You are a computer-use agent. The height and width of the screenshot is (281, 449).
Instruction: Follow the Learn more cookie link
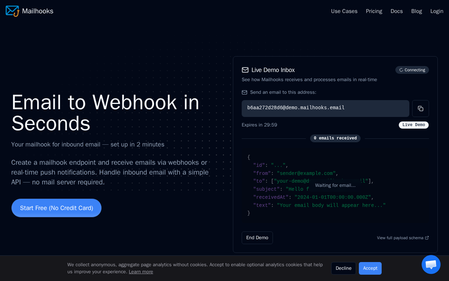click(141, 272)
